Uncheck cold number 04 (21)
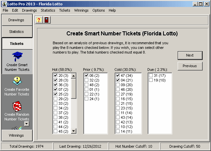211x151 pixels. (x=118, y=80)
